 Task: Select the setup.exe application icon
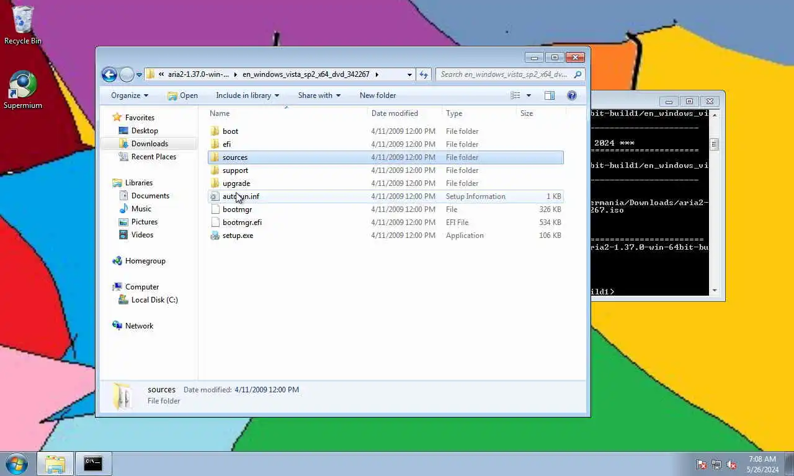point(215,235)
